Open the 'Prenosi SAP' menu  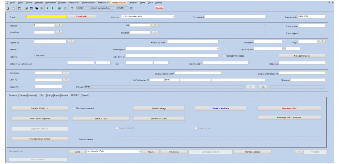(x=104, y=2)
